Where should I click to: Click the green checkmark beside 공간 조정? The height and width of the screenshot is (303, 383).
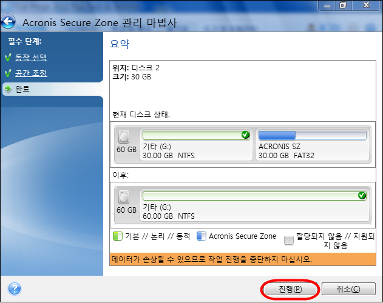tap(8, 73)
